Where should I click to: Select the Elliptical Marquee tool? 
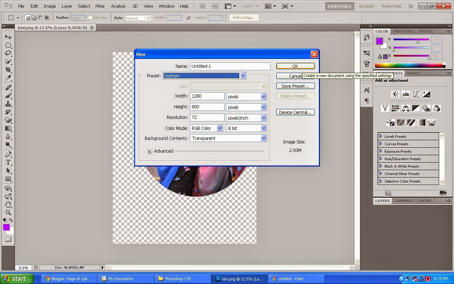(8, 45)
